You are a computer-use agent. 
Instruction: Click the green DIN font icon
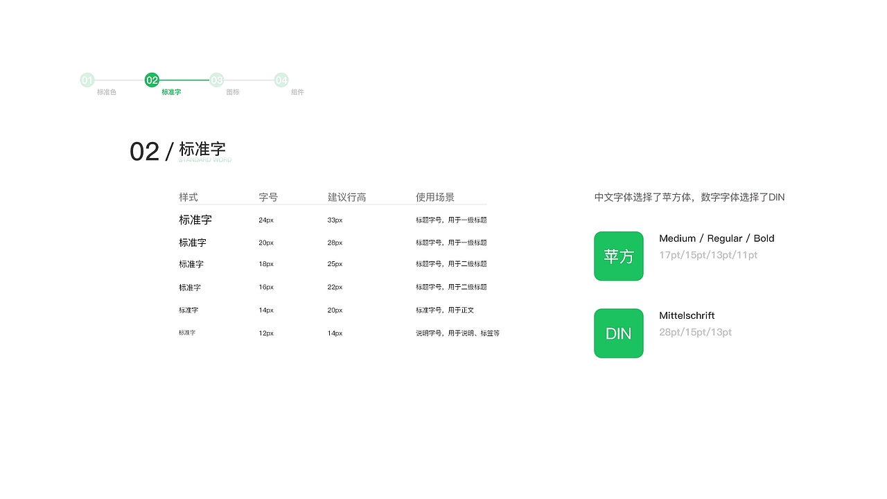618,333
